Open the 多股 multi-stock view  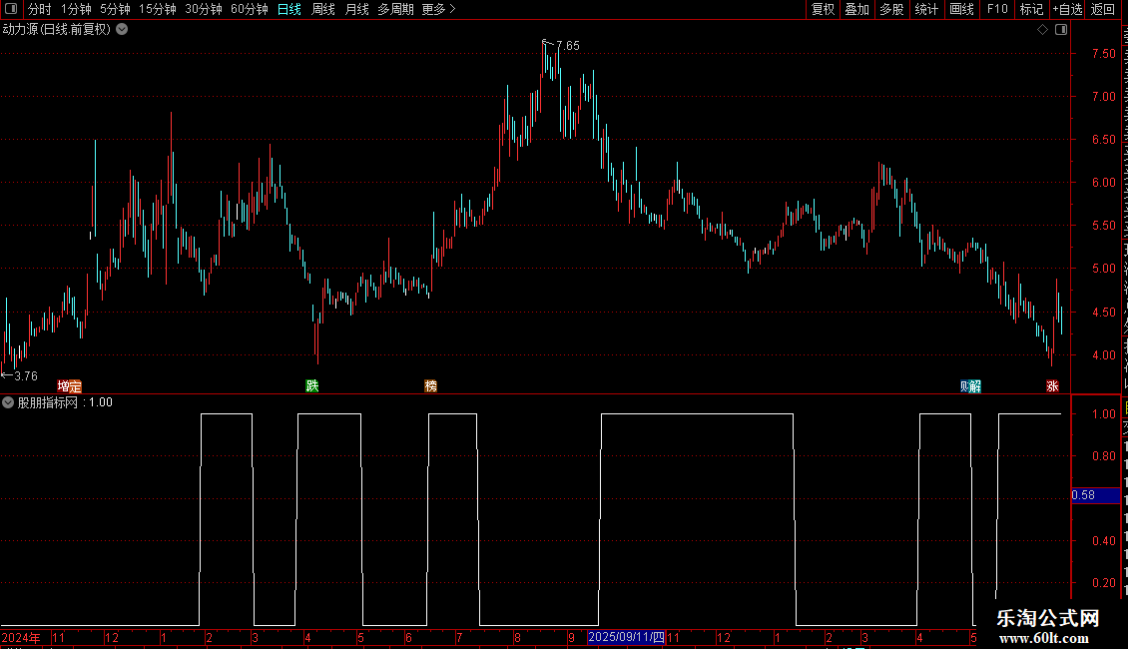[891, 9]
